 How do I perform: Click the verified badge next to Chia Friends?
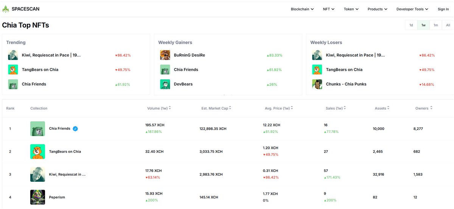[x=75, y=128]
